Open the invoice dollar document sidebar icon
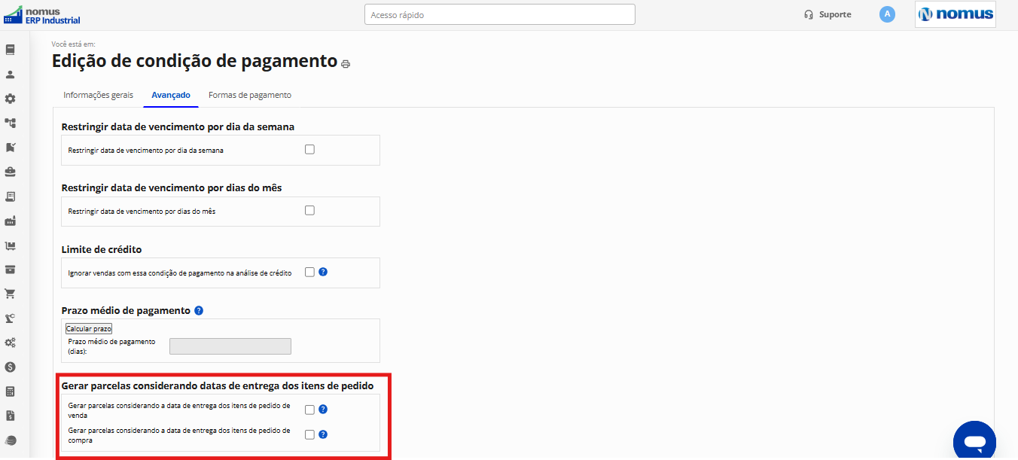Image resolution: width=1018 pixels, height=460 pixels. pos(11,416)
